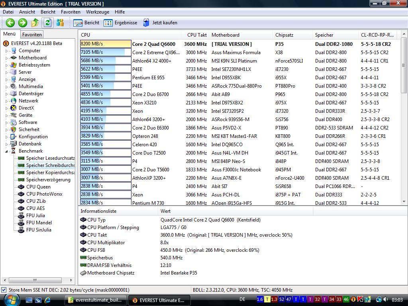This screenshot has height=306, width=408.
Task: Click the Informationsliste column header
Action: (118, 211)
